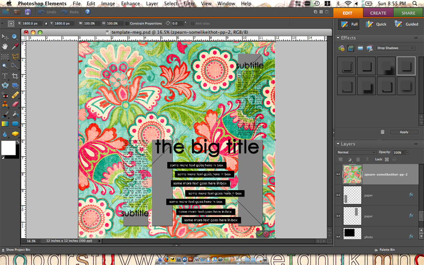Viewport: 424px width, 265px height.
Task: Pick the Eyedropper tool
Action: (15, 47)
